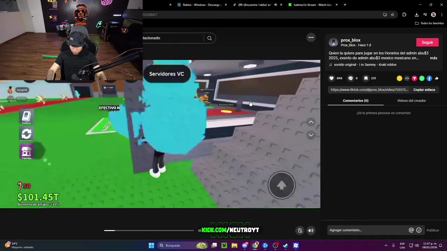Seek on the video progress bar

coord(149,230)
